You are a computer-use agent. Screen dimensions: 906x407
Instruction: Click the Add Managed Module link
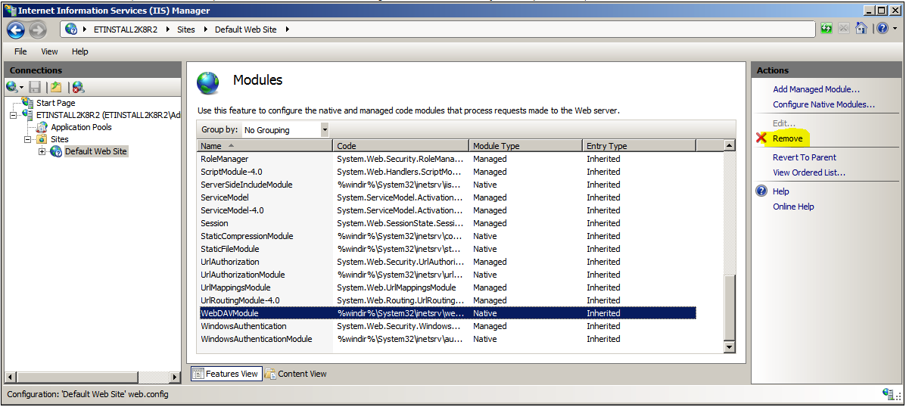tap(816, 89)
